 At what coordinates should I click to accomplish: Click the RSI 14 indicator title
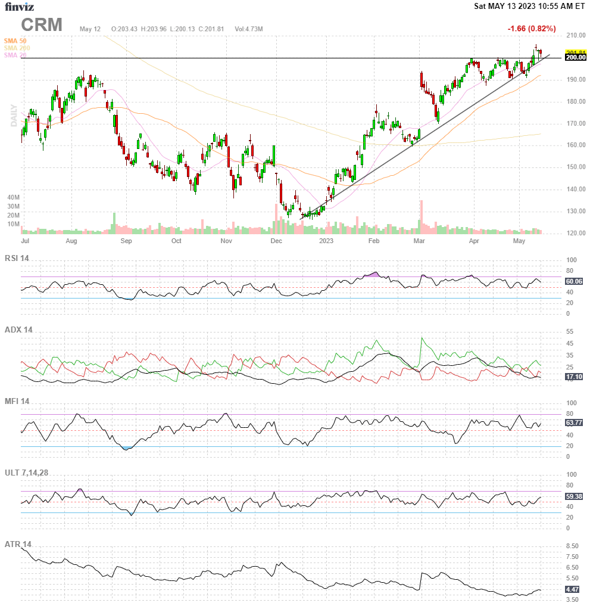tap(17, 258)
